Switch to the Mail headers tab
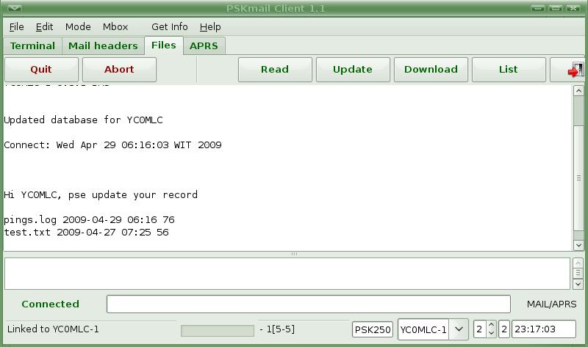Image resolution: width=588 pixels, height=347 pixels. 103,45
